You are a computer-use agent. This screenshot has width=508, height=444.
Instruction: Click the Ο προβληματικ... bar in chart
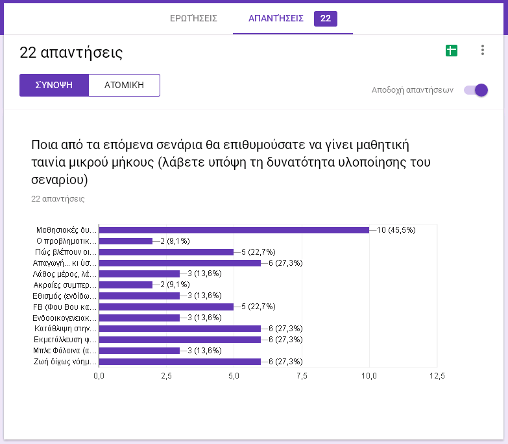[125, 241]
